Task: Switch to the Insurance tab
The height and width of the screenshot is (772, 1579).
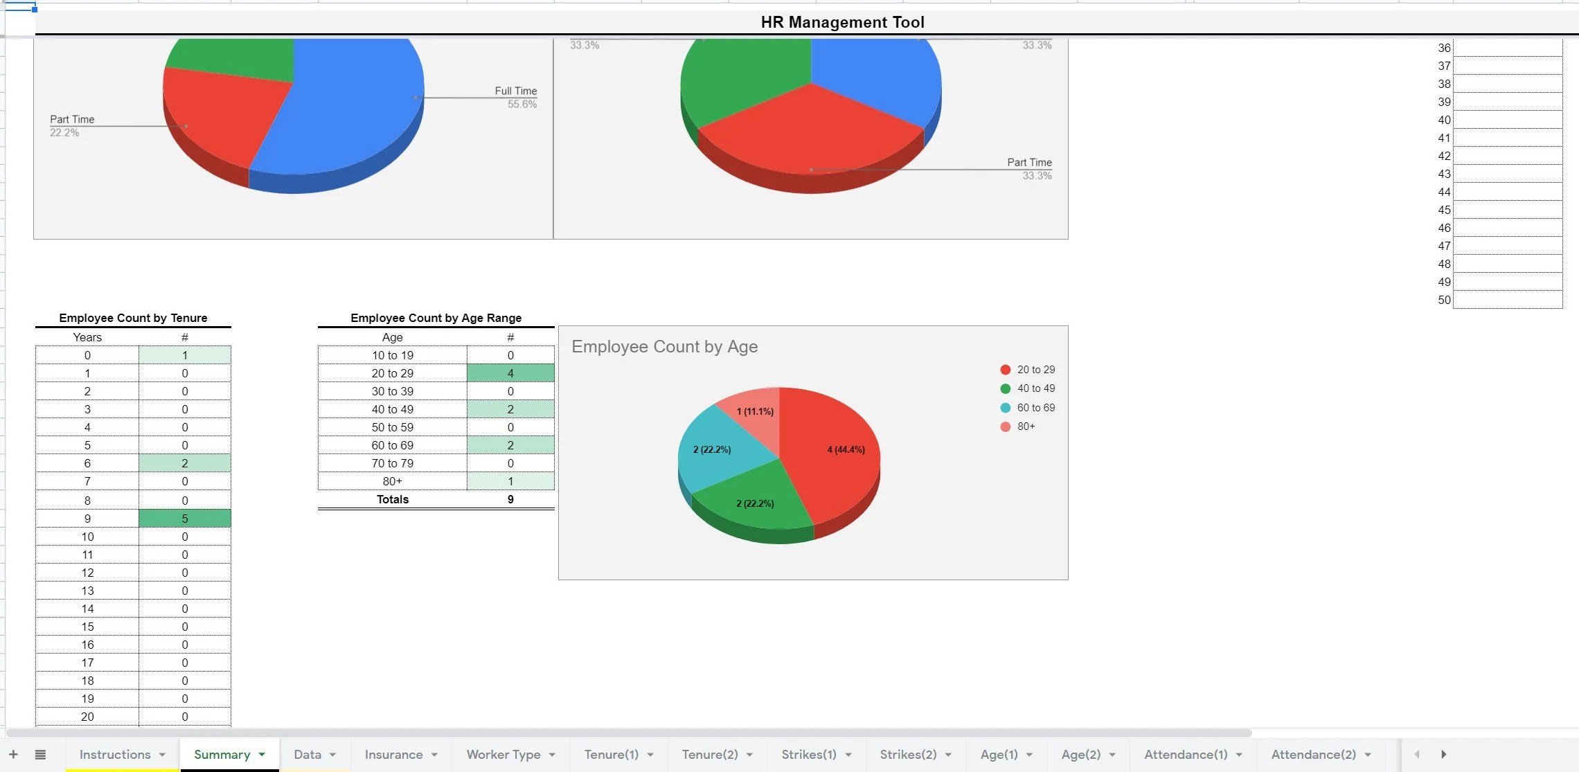Action: [393, 755]
